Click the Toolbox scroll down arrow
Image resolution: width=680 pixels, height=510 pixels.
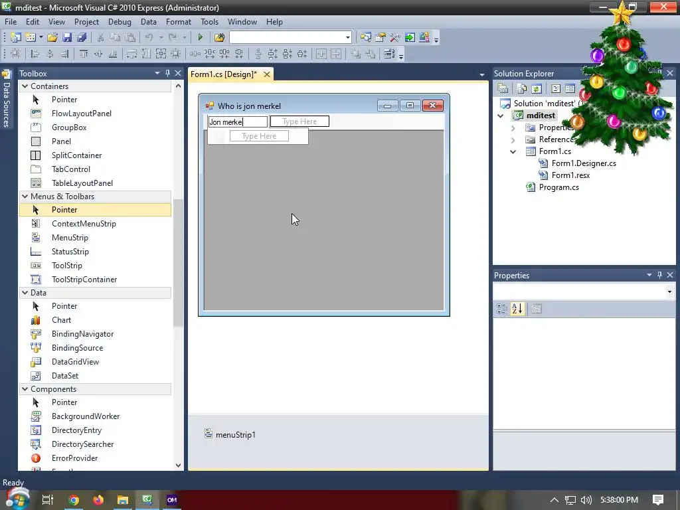coord(178,466)
